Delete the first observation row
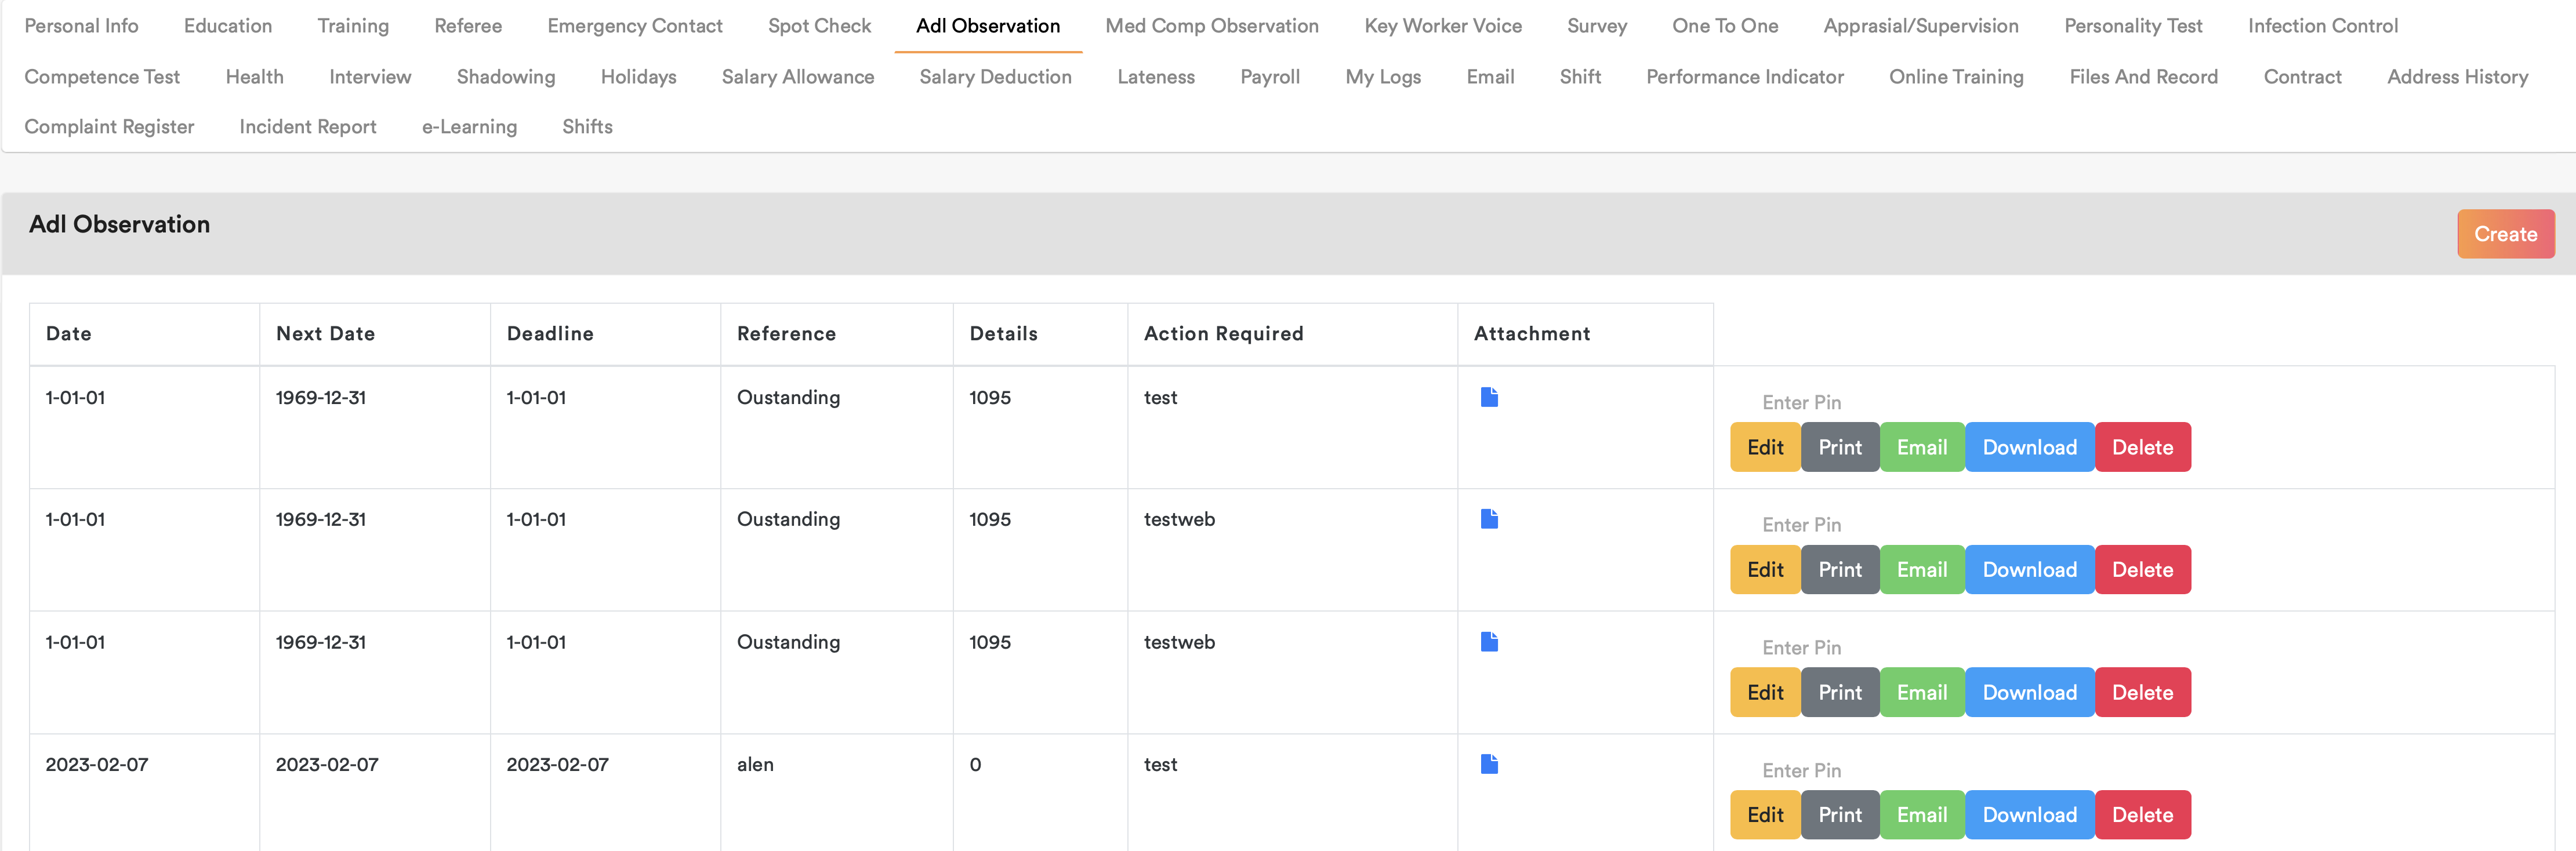The height and width of the screenshot is (851, 2576). (x=2142, y=447)
